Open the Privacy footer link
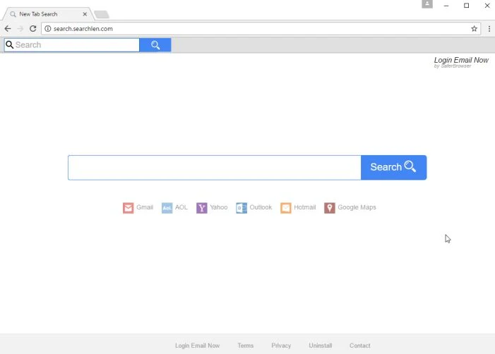The image size is (495, 354). tap(281, 346)
